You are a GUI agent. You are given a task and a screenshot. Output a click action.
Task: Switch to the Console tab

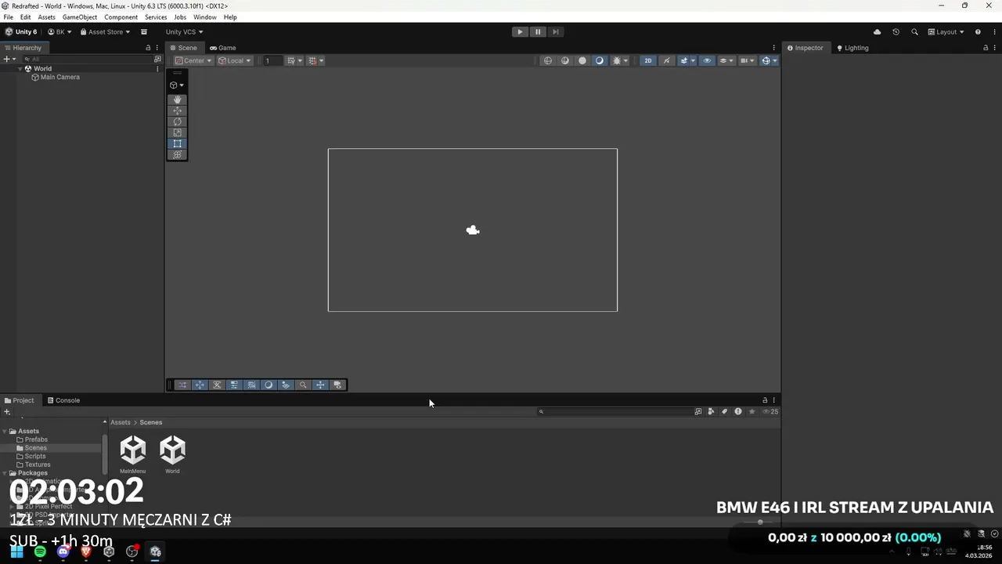pos(63,400)
